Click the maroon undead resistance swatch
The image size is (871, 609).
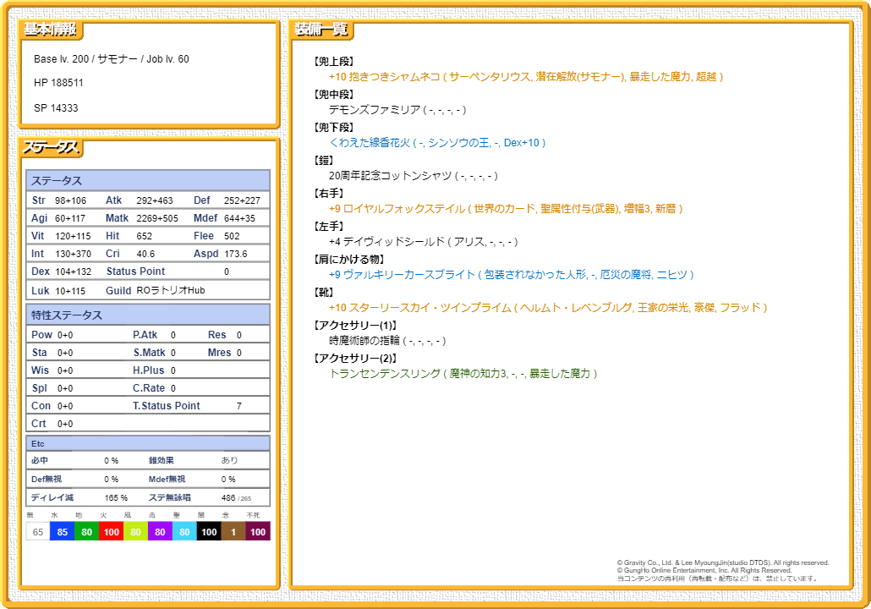point(258,532)
